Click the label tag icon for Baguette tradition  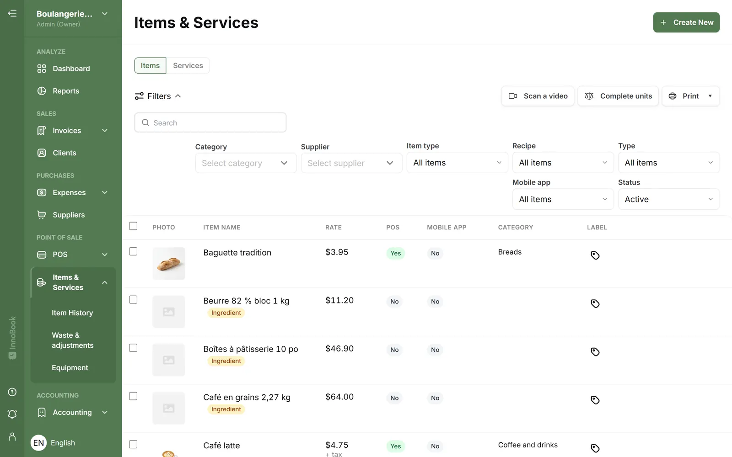coord(595,255)
